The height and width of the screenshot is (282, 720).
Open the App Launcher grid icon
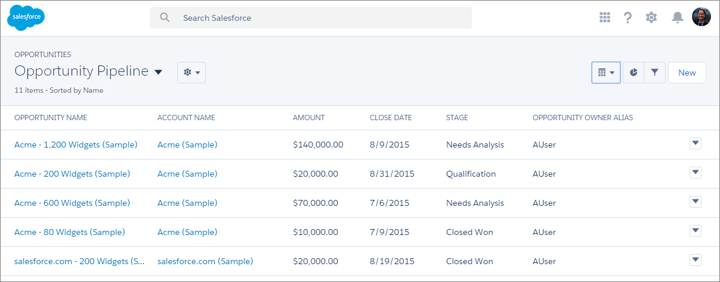(x=605, y=18)
